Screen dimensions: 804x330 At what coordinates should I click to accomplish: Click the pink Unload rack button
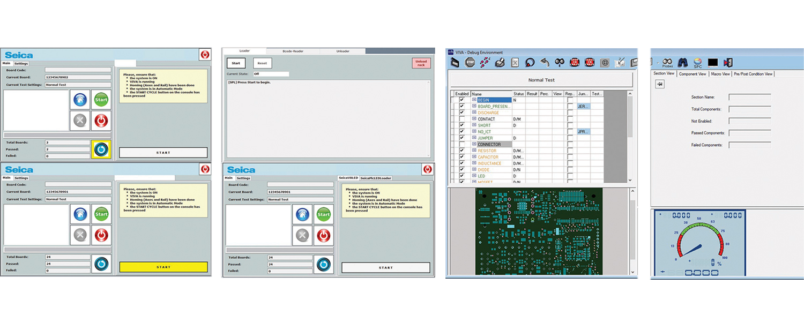(x=421, y=63)
